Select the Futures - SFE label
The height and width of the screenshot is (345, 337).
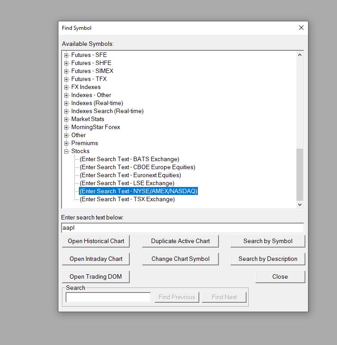(x=89, y=55)
